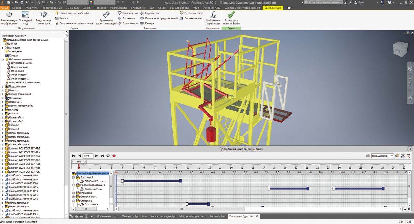Viewport: 414px width, 224px height.
Task: Open Каркас площадки.ipt document tab
Action: (x=163, y=216)
